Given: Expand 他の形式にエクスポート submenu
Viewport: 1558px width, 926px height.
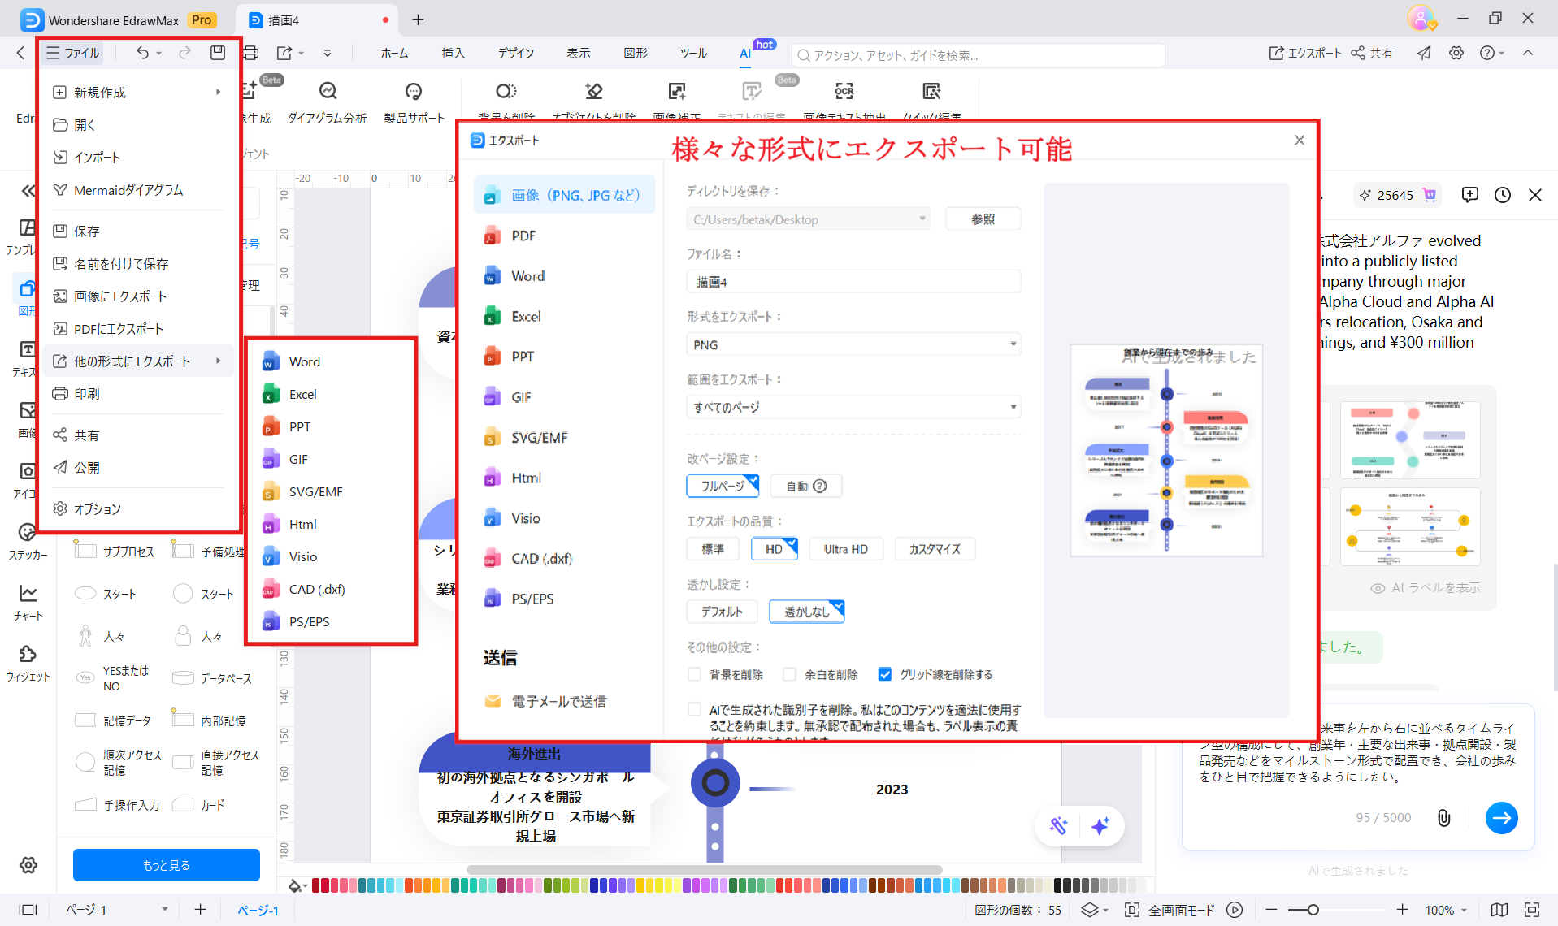Looking at the screenshot, I should (140, 361).
